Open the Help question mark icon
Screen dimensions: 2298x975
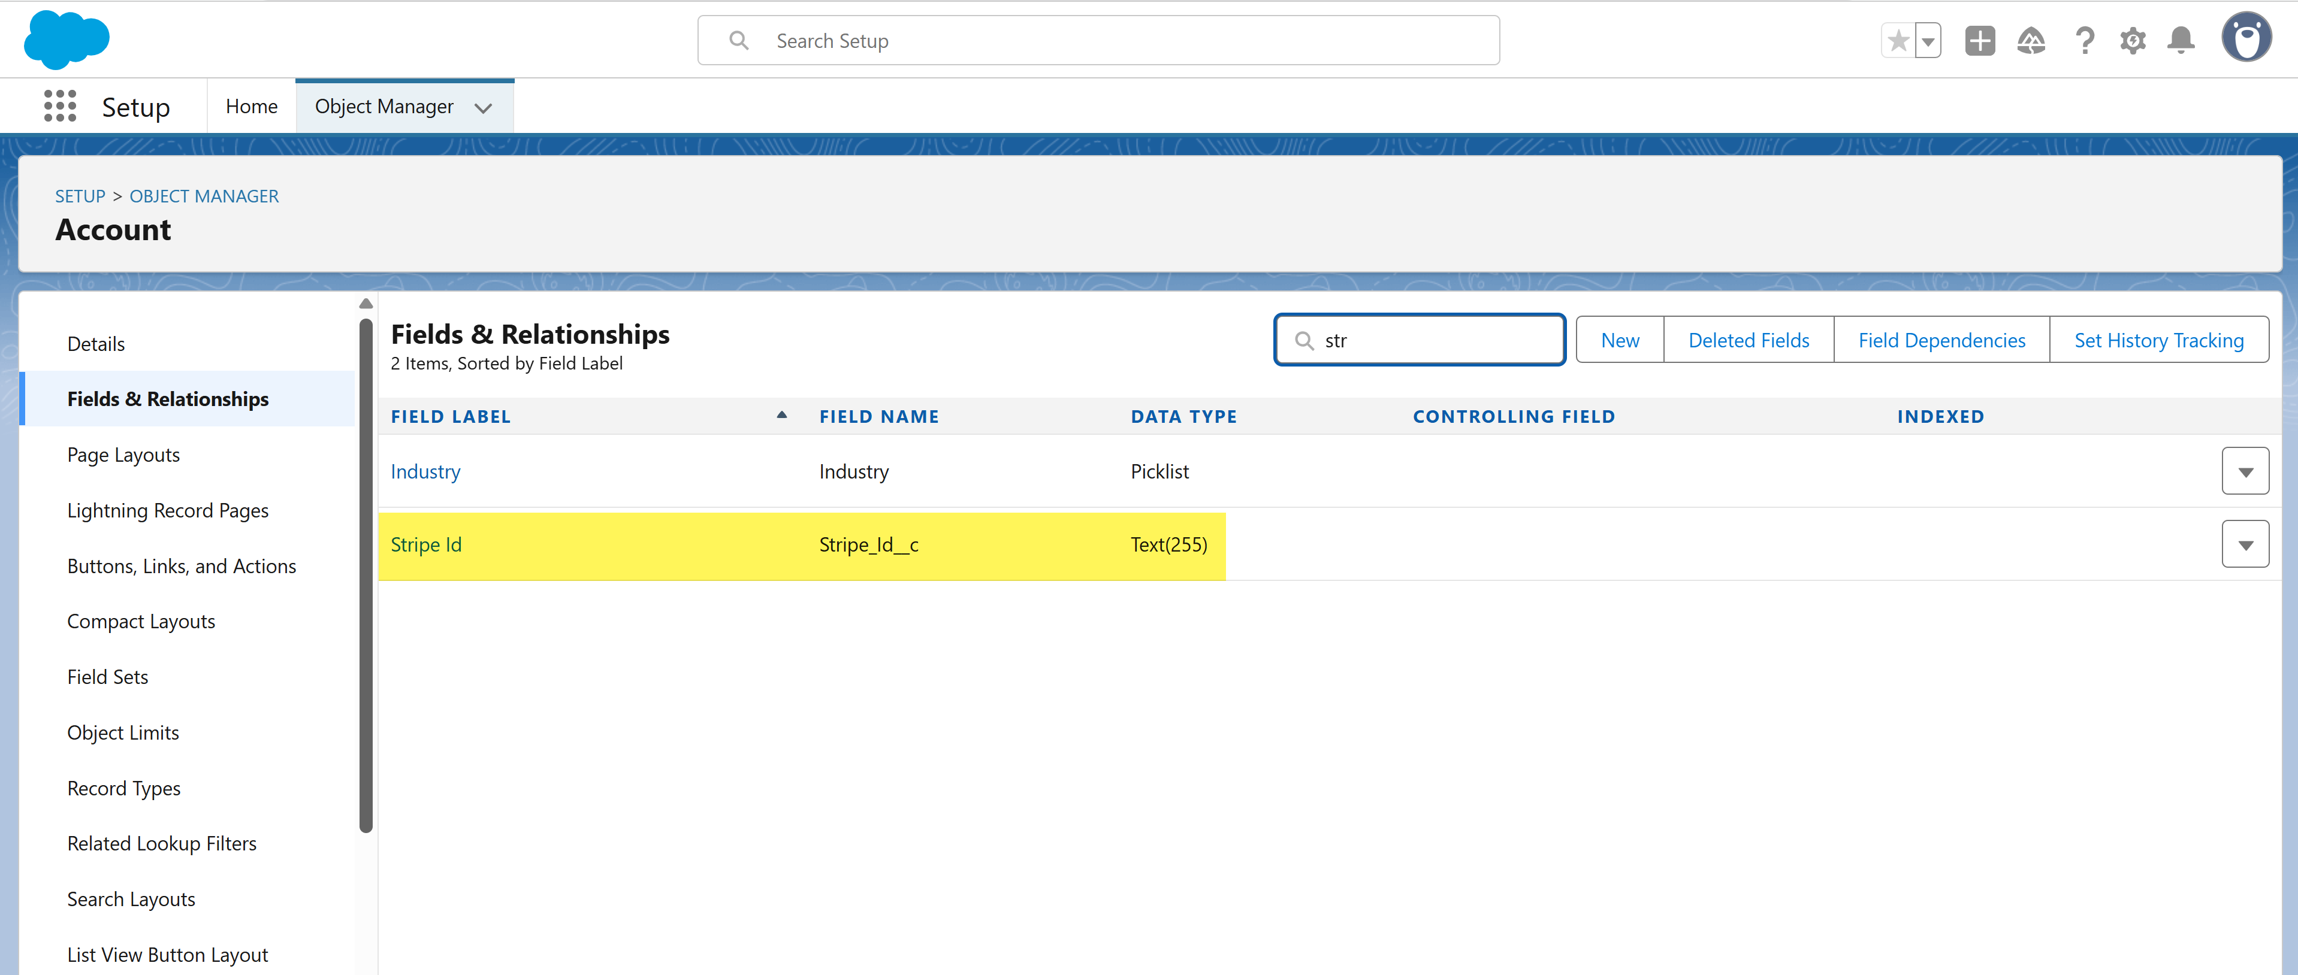point(2084,41)
